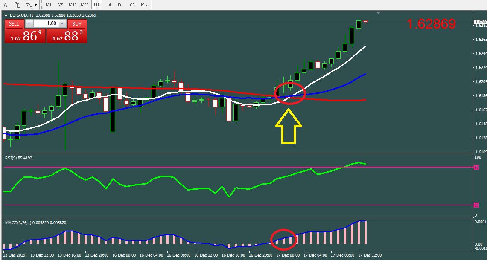The image size is (487, 260).
Task: Select the M30 timeframe button
Action: (85, 5)
